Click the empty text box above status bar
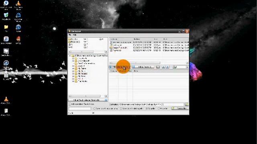 (80, 108)
